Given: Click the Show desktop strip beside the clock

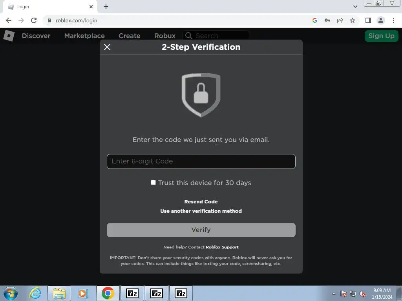Looking at the screenshot, I should [399, 293].
